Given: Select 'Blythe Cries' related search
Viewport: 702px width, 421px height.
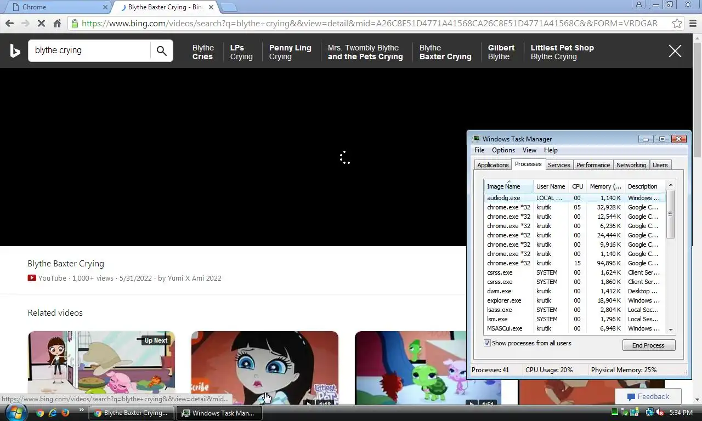Looking at the screenshot, I should tap(203, 52).
